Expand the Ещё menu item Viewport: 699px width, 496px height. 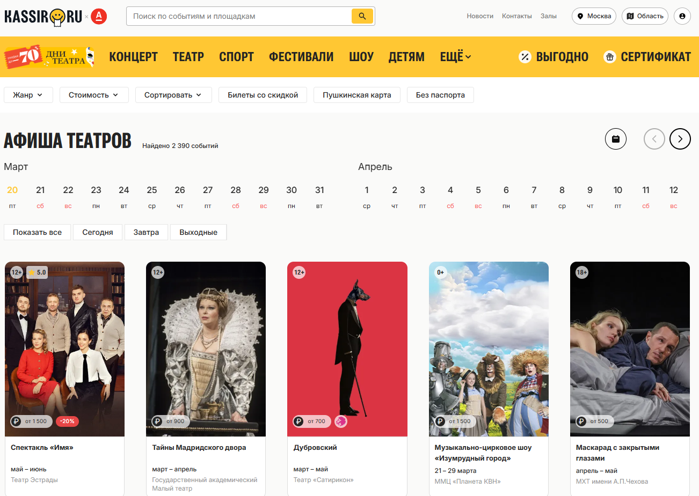point(455,57)
